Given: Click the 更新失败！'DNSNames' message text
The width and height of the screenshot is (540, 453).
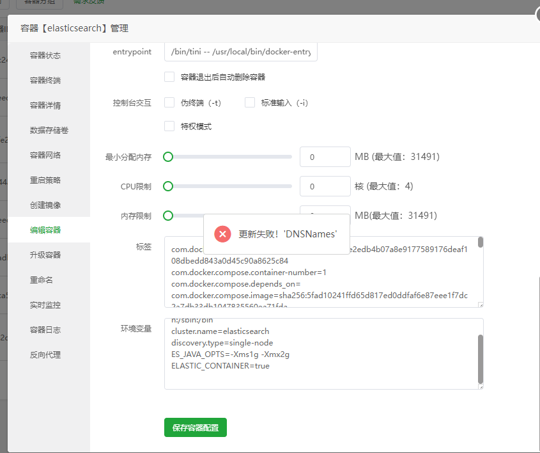Looking at the screenshot, I should (288, 234).
